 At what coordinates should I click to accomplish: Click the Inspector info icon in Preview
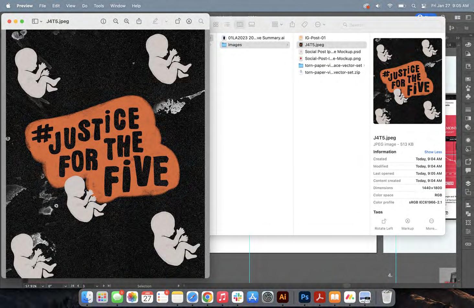point(103,21)
